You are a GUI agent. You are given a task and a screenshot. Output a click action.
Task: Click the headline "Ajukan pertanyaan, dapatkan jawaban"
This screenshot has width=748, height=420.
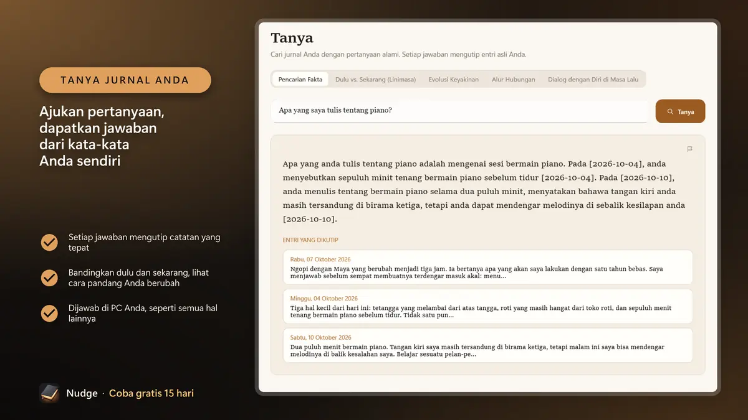coord(102,137)
